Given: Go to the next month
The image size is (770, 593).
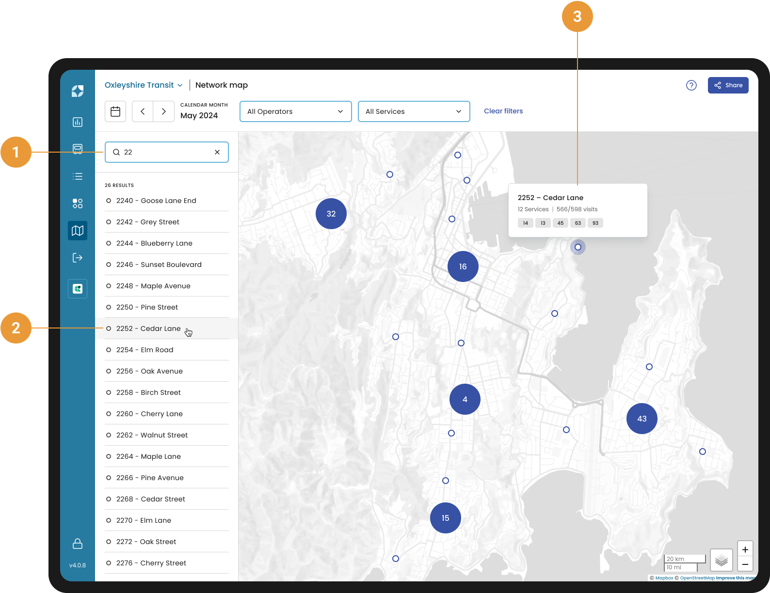Looking at the screenshot, I should coord(164,111).
